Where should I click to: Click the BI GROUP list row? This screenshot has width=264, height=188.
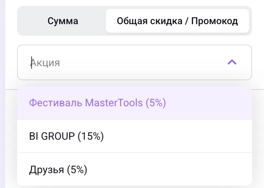pos(135,136)
